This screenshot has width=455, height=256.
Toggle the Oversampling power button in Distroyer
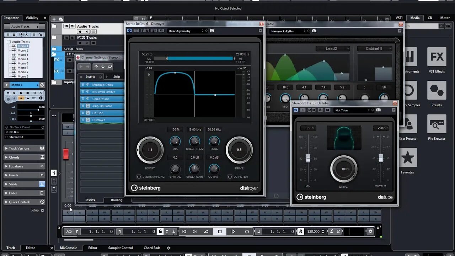[139, 177]
